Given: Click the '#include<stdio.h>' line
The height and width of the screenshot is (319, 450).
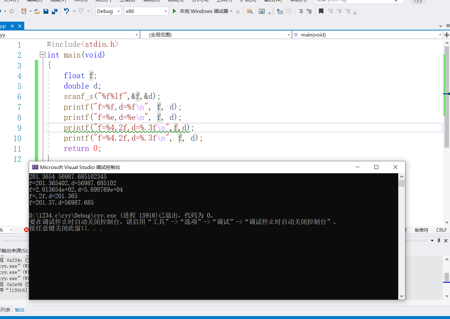Looking at the screenshot, I should coord(83,44).
